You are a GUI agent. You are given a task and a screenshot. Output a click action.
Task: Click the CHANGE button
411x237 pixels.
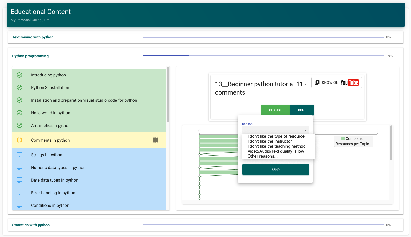click(275, 110)
